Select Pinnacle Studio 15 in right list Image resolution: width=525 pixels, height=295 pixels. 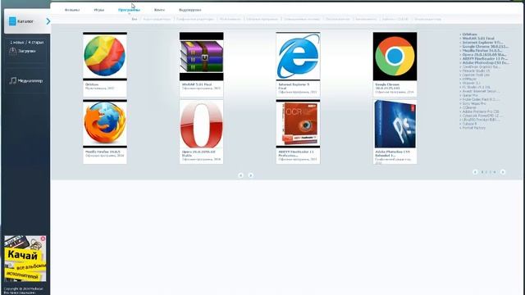(476, 71)
